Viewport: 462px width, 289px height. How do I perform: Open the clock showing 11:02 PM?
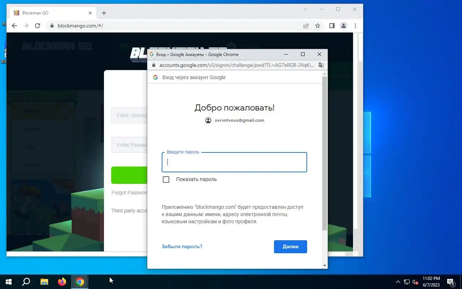point(431,282)
